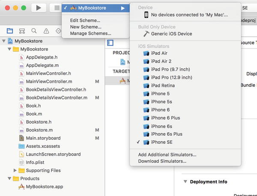The image size is (257, 196).
Task: Select the iPhone 6 simulator
Action: pos(185,110)
